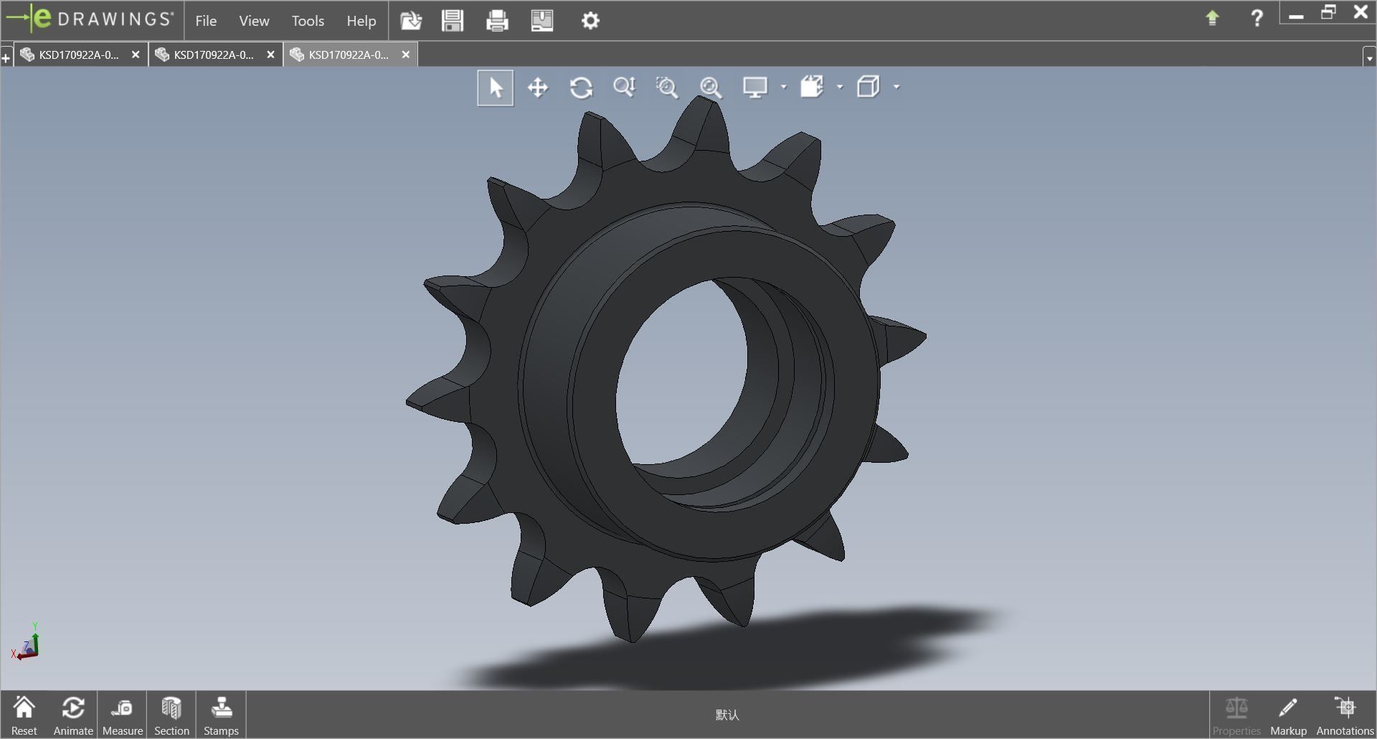The height and width of the screenshot is (739, 1377).
Task: Open the Stamps tool
Action: [x=221, y=715]
